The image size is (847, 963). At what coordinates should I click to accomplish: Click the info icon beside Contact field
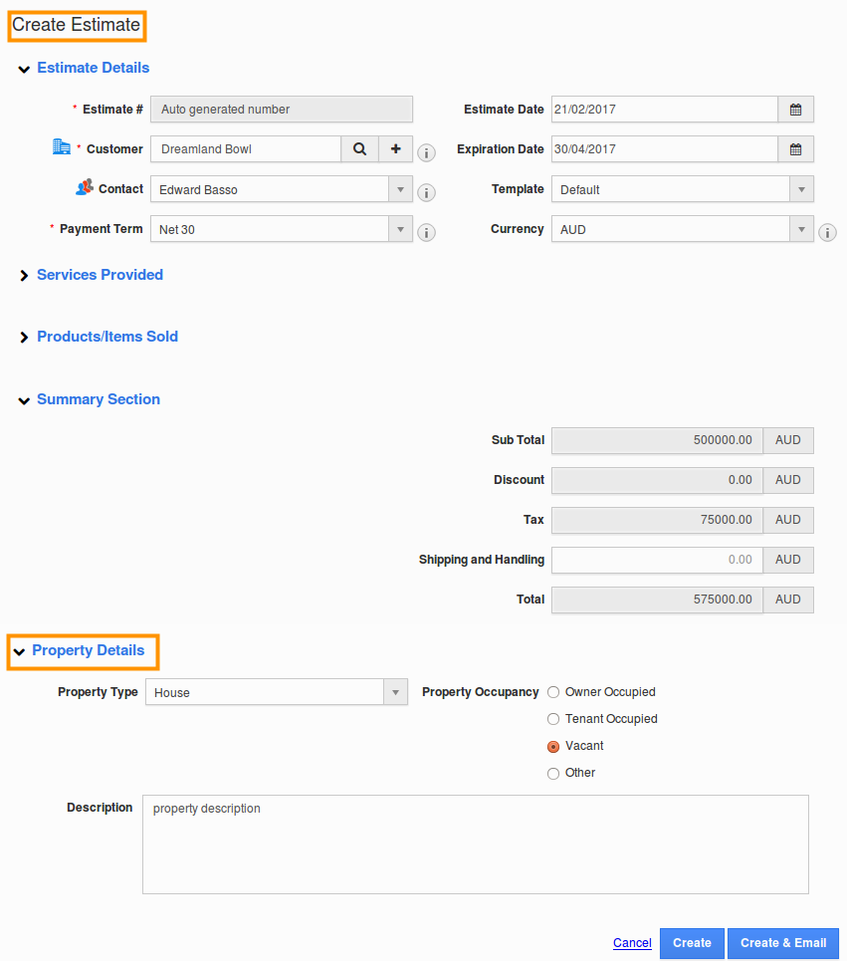click(x=426, y=192)
